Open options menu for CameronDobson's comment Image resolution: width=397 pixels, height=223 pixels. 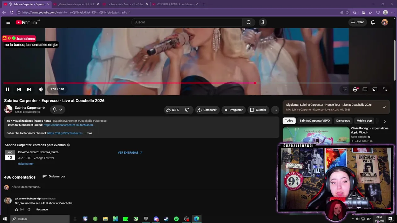point(275,199)
